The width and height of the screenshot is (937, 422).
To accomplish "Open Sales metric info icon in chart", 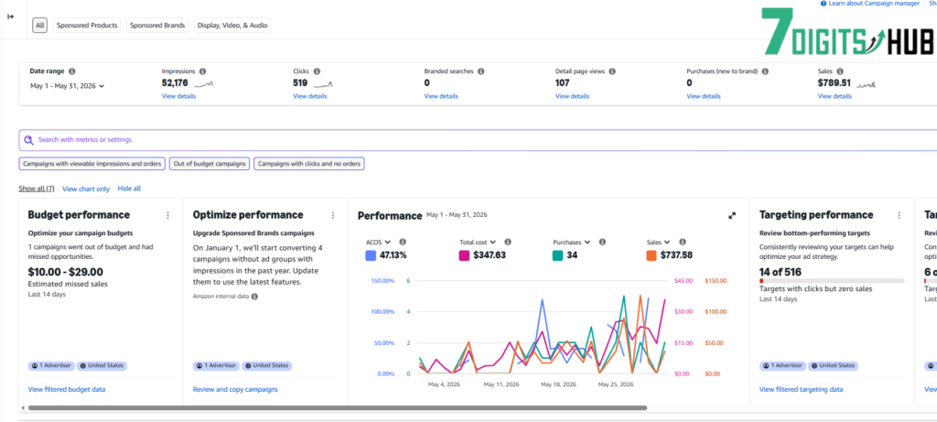I will pos(683,242).
